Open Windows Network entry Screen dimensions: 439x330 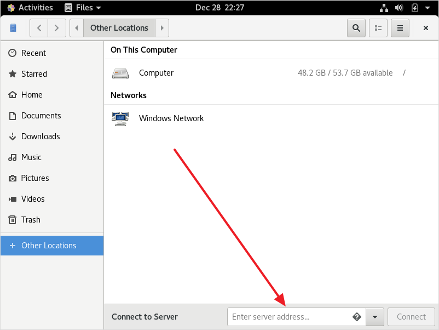(271, 118)
